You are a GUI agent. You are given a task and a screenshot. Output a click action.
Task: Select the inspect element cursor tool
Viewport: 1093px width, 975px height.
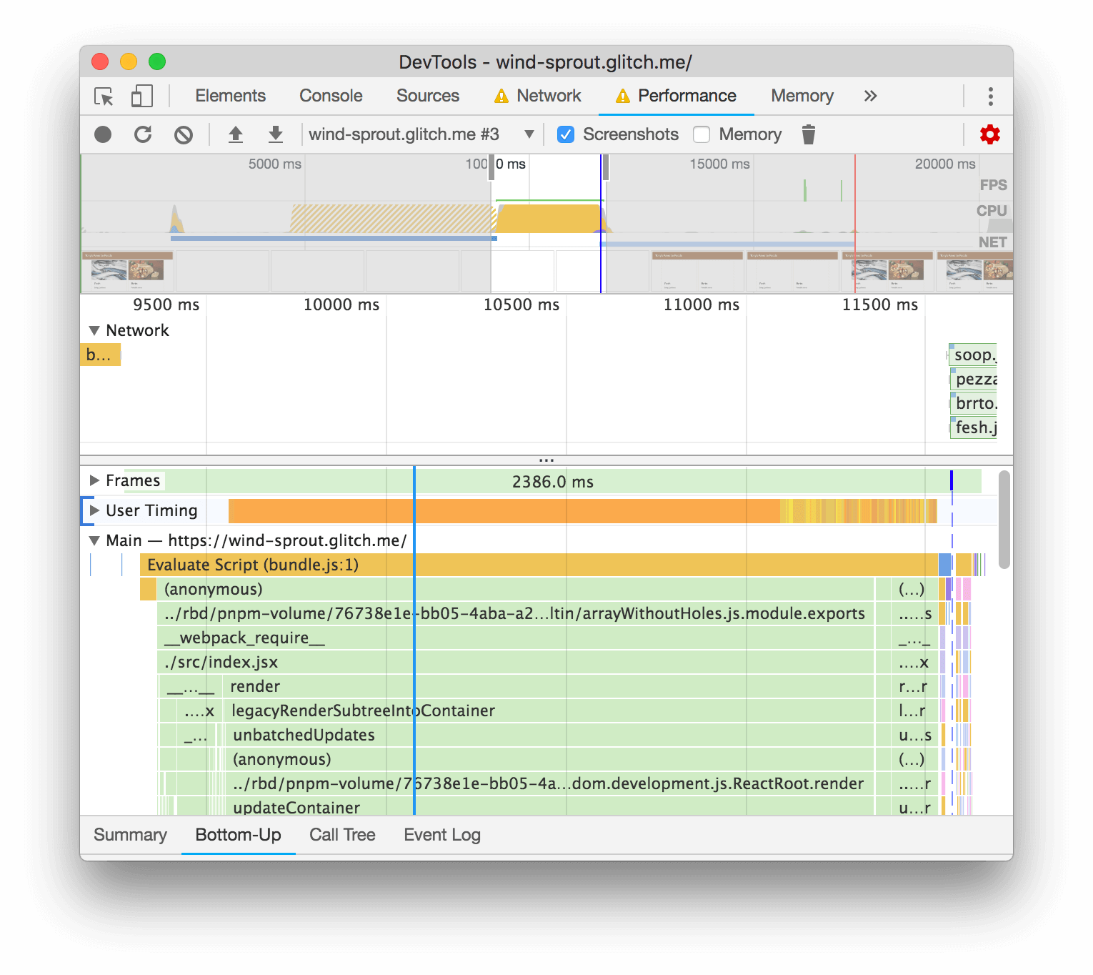pyautogui.click(x=102, y=96)
